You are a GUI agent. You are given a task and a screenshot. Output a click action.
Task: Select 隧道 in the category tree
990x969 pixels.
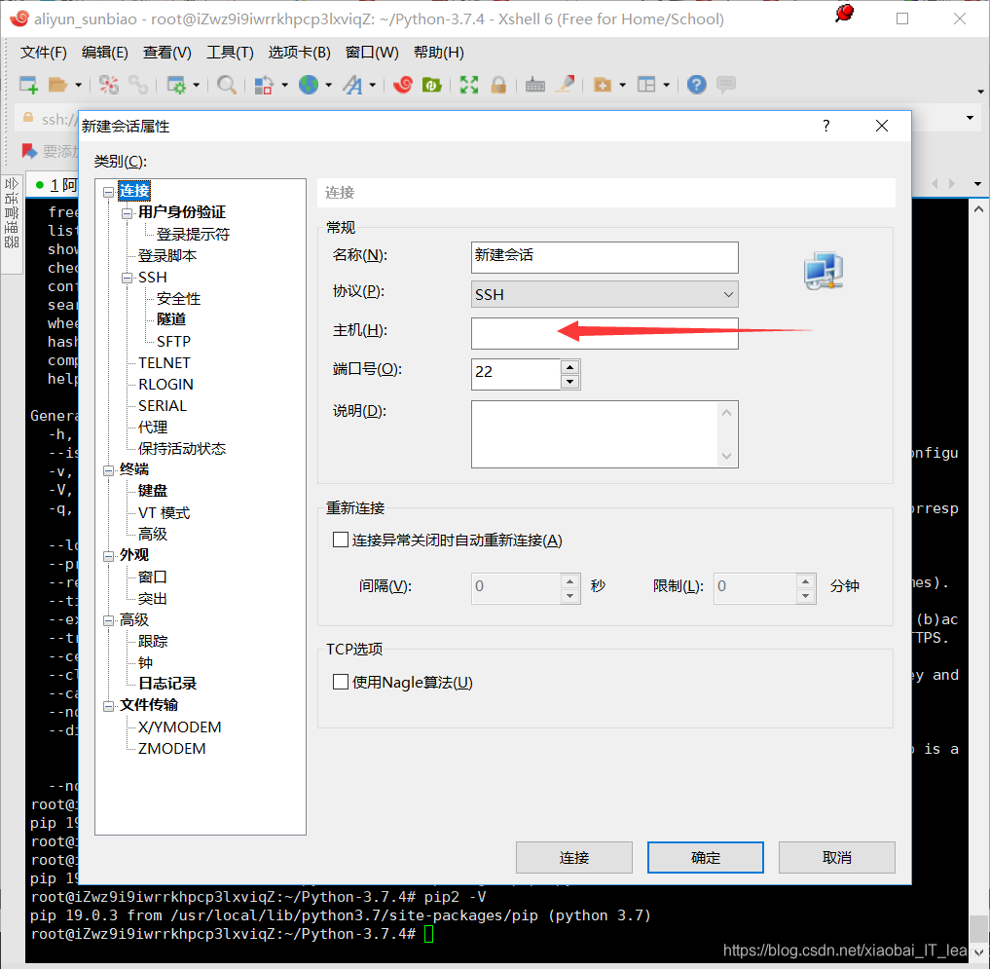(171, 319)
